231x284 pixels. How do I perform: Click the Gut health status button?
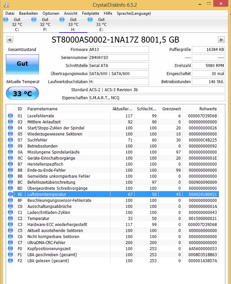tap(22, 64)
